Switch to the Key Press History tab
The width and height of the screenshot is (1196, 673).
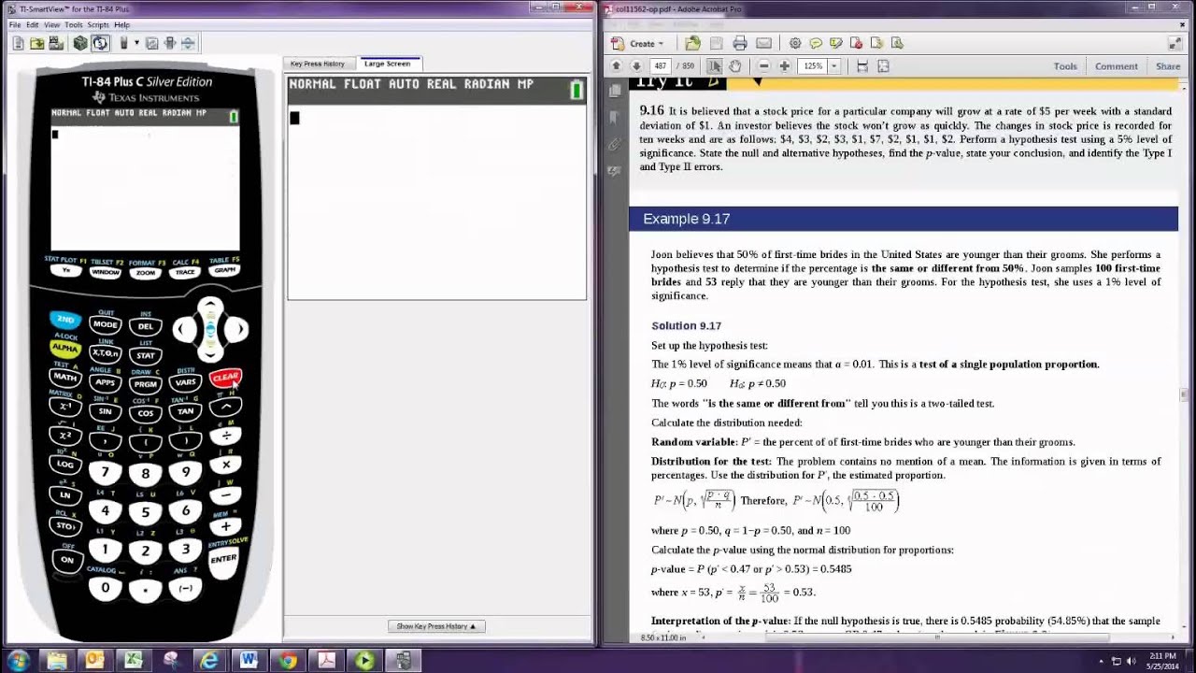pos(318,64)
